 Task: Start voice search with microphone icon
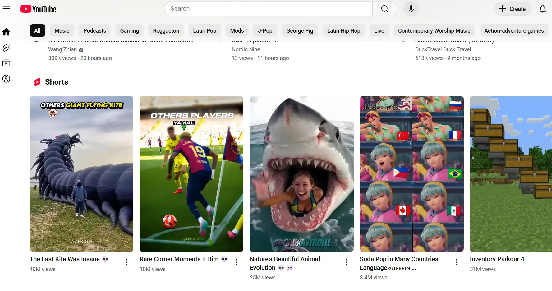(411, 9)
